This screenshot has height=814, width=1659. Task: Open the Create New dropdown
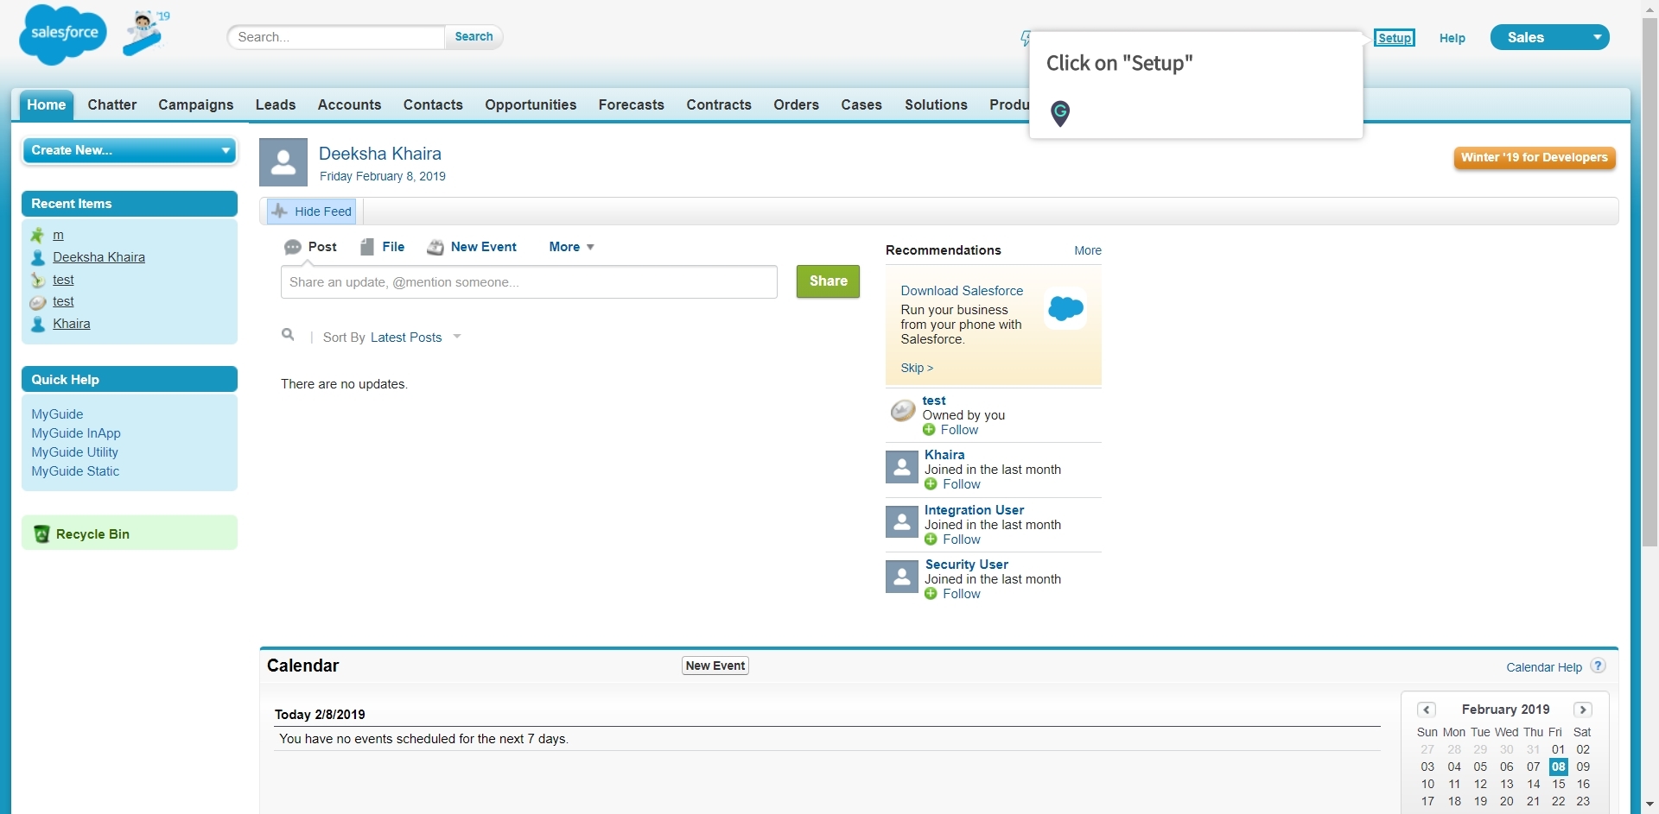pyautogui.click(x=130, y=150)
